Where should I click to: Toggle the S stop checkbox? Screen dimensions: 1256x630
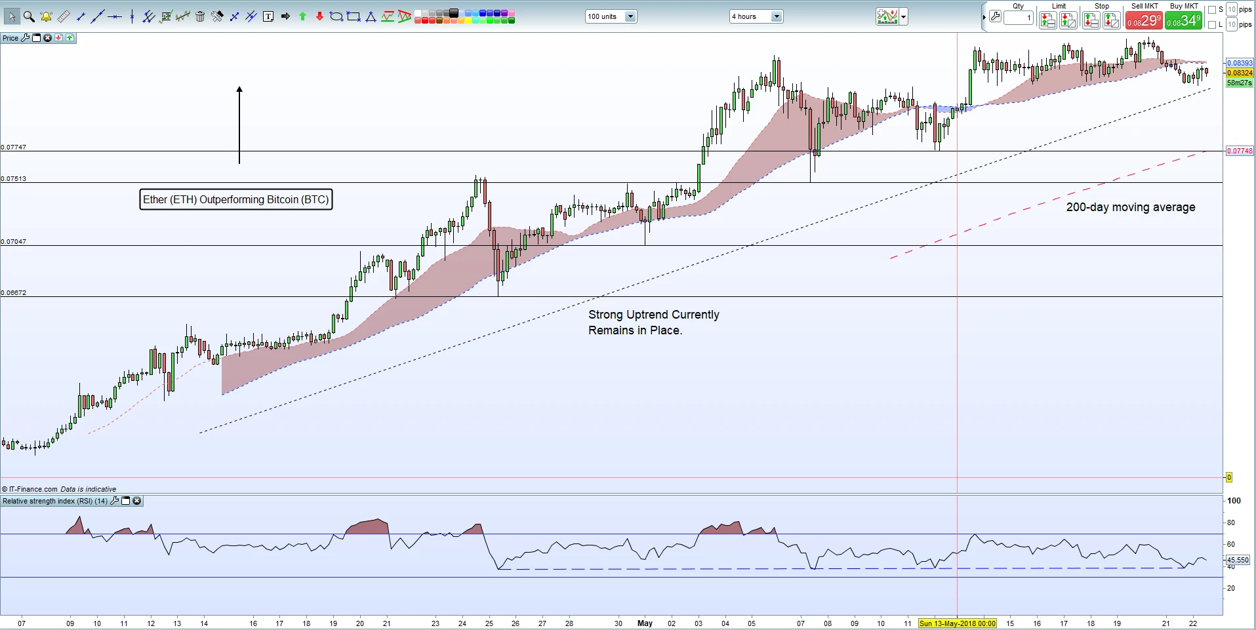click(1212, 10)
